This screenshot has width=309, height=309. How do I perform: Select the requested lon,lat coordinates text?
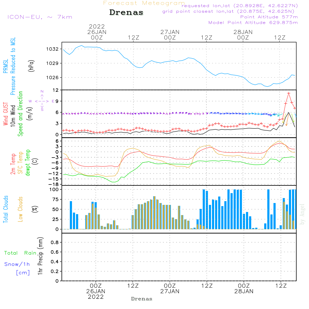pyautogui.click(x=239, y=6)
